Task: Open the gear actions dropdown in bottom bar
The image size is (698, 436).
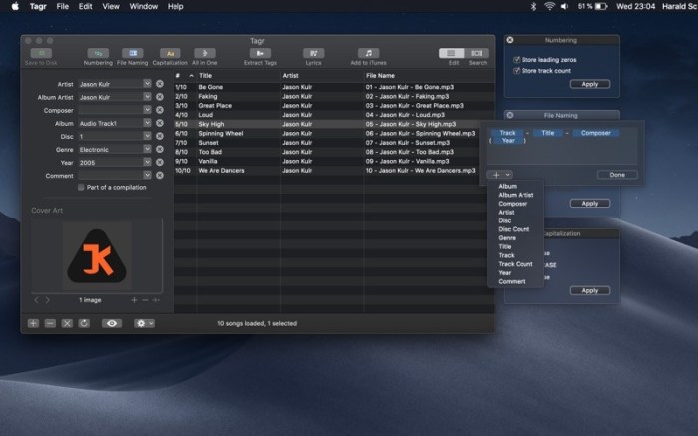Action: pyautogui.click(x=145, y=323)
